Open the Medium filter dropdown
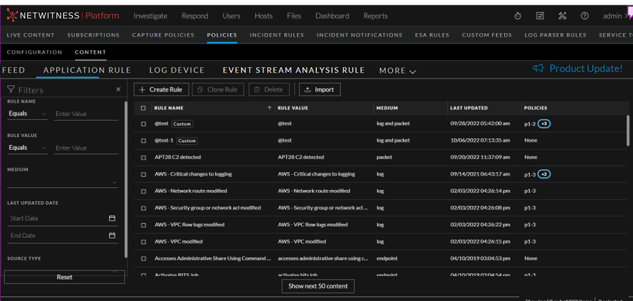Viewport: 633px width, 301px height. tap(62, 182)
